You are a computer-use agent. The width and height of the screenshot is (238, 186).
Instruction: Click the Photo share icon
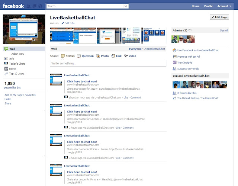click(98, 56)
